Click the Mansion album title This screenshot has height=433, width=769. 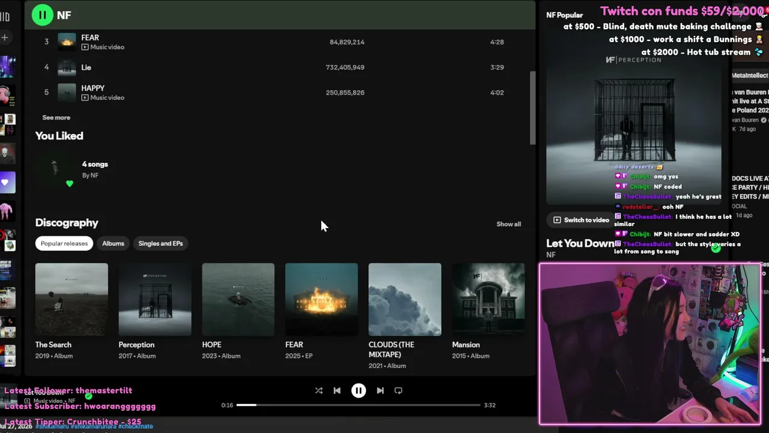coord(466,345)
